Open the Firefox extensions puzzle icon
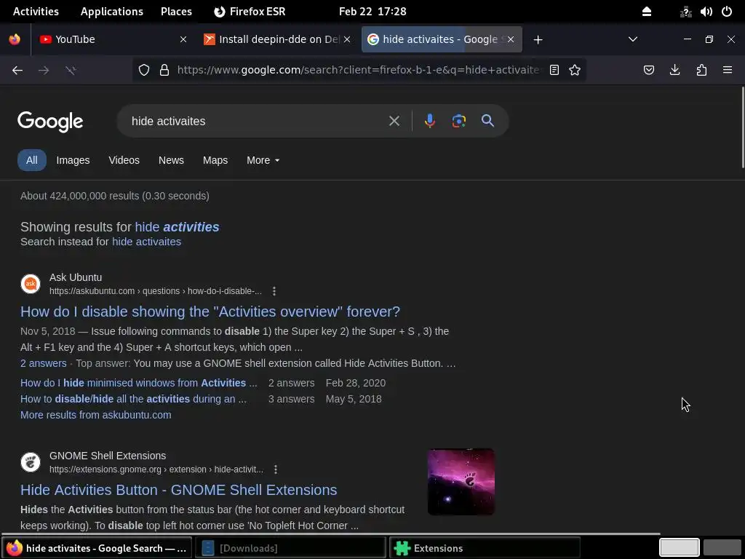 click(x=702, y=71)
